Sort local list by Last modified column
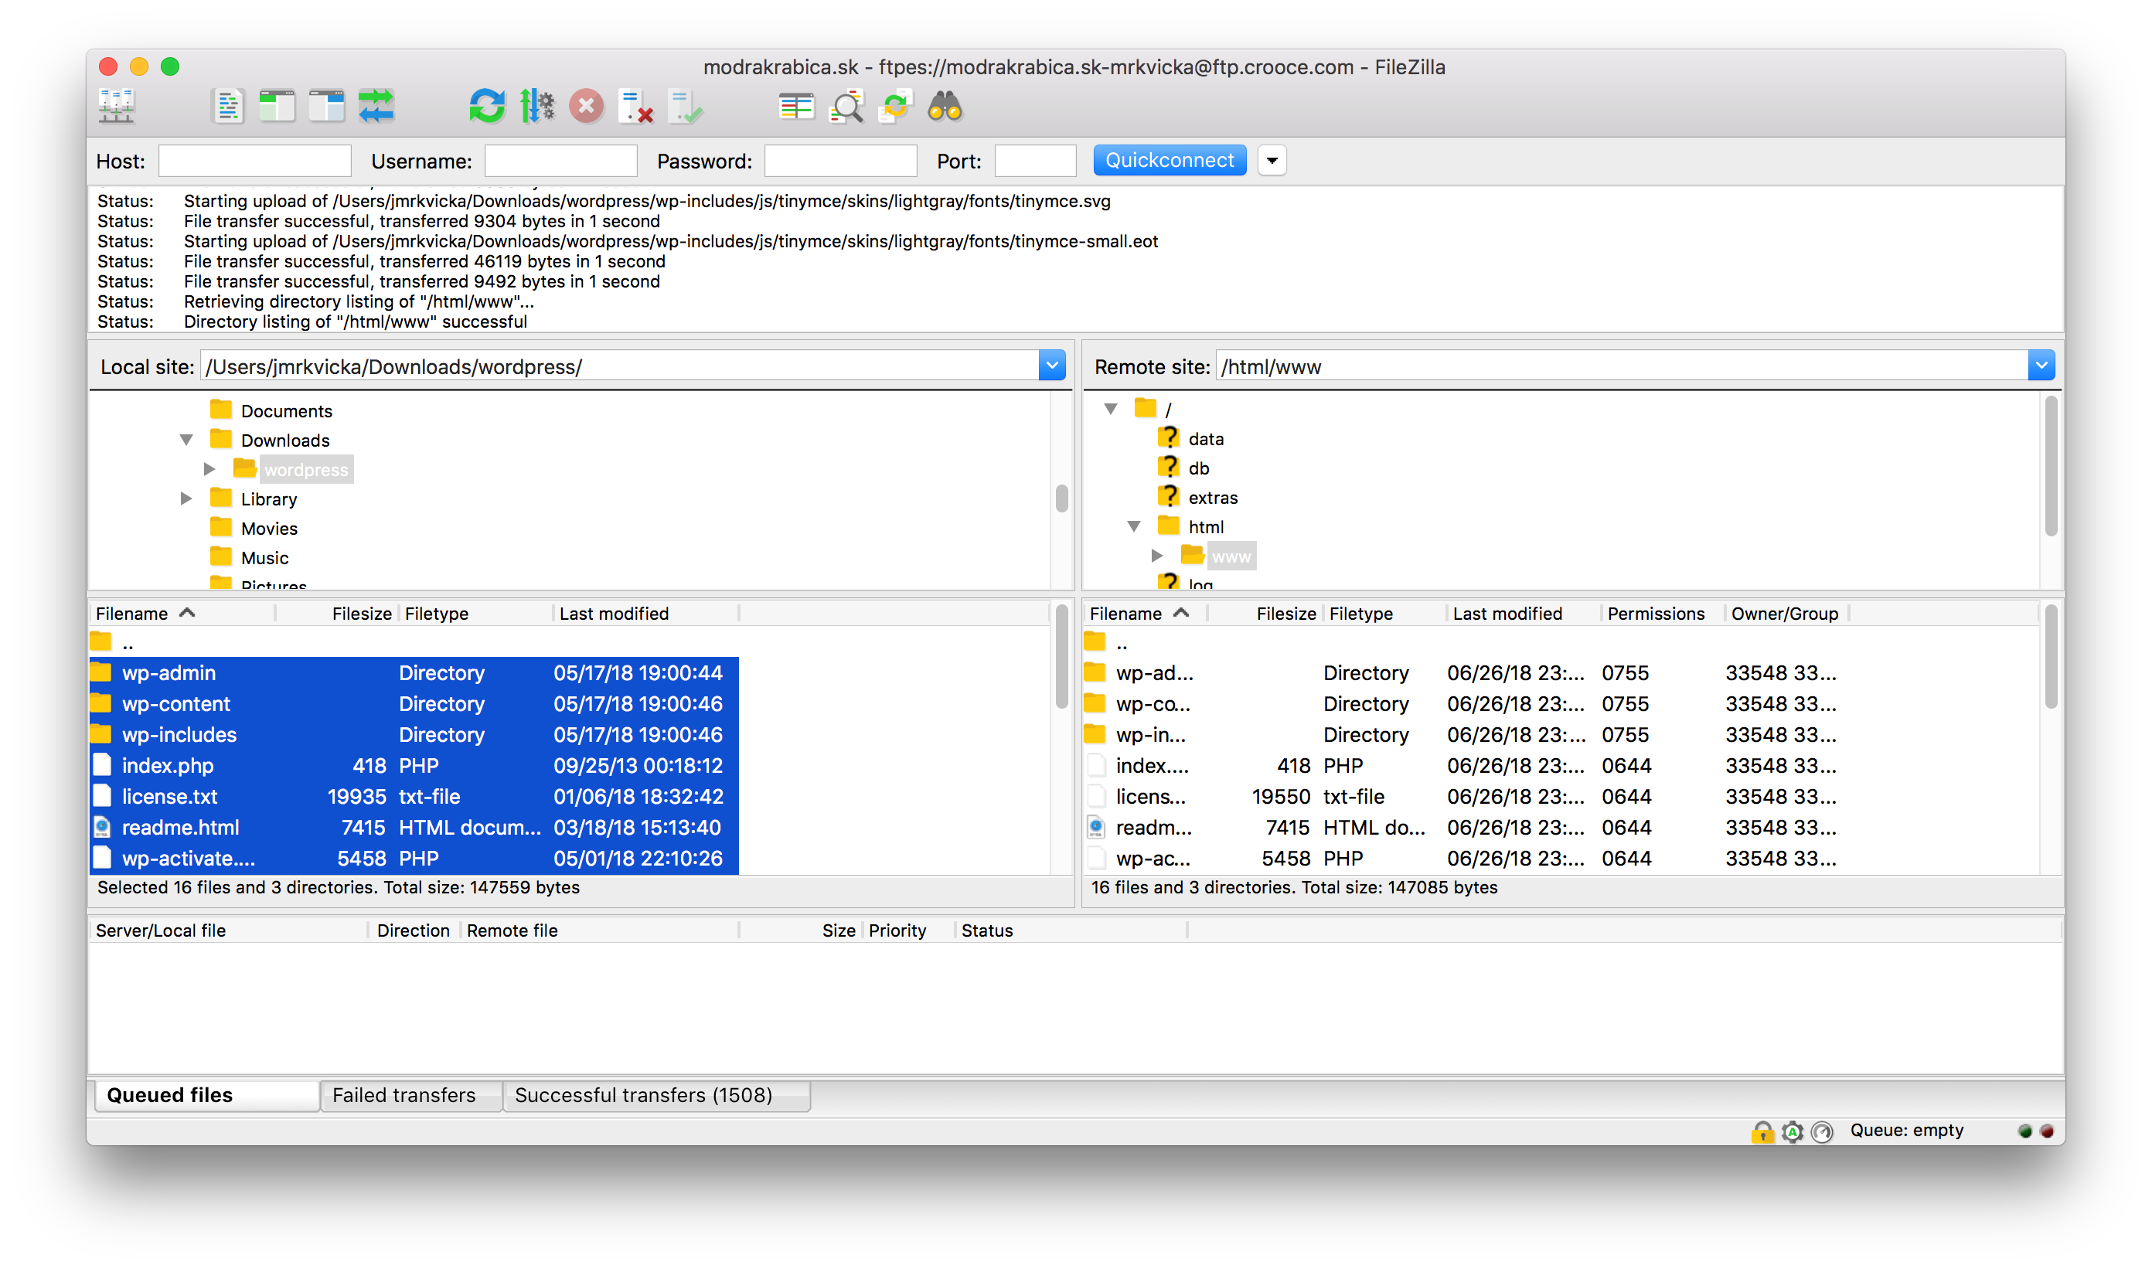This screenshot has width=2152, height=1269. (645, 613)
